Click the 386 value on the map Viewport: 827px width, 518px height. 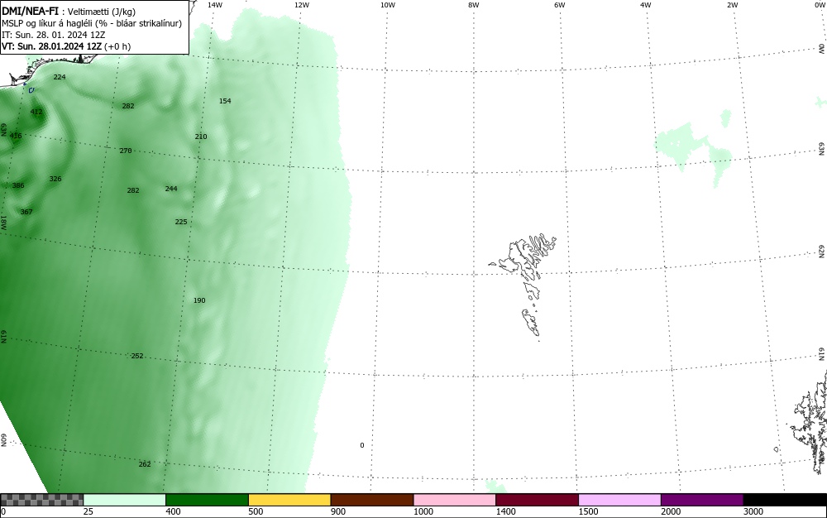pyautogui.click(x=18, y=185)
